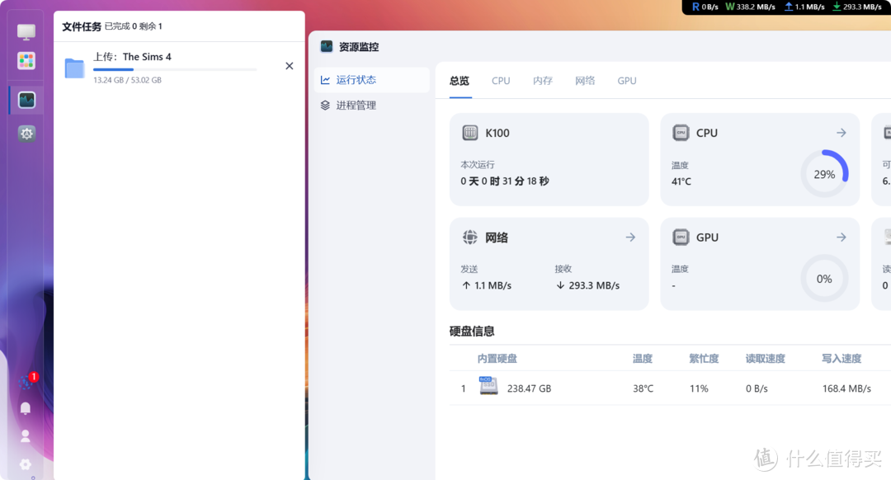Expand the 网络 card via its arrow
Screen dimensions: 891x480
630,237
